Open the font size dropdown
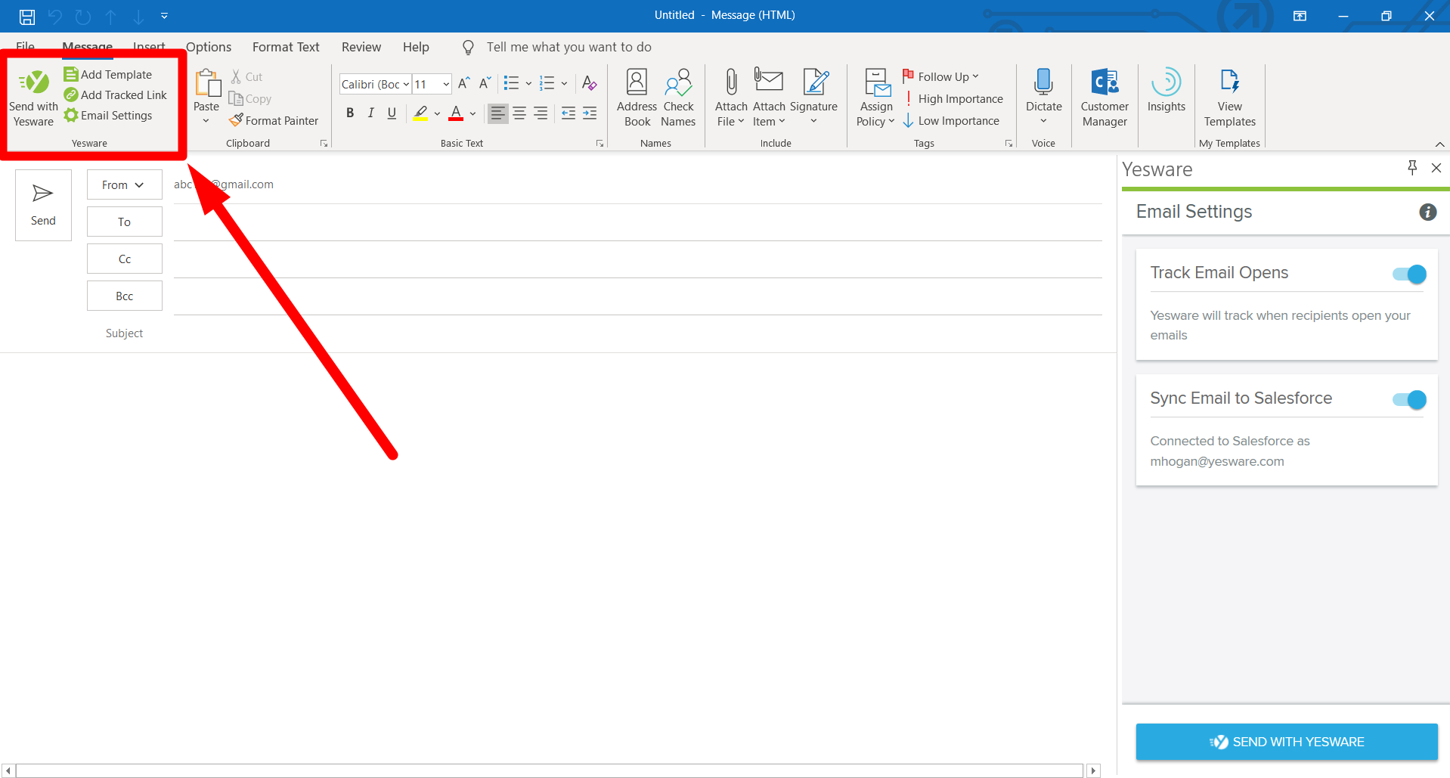Screen dimensions: 1450x778 446,84
